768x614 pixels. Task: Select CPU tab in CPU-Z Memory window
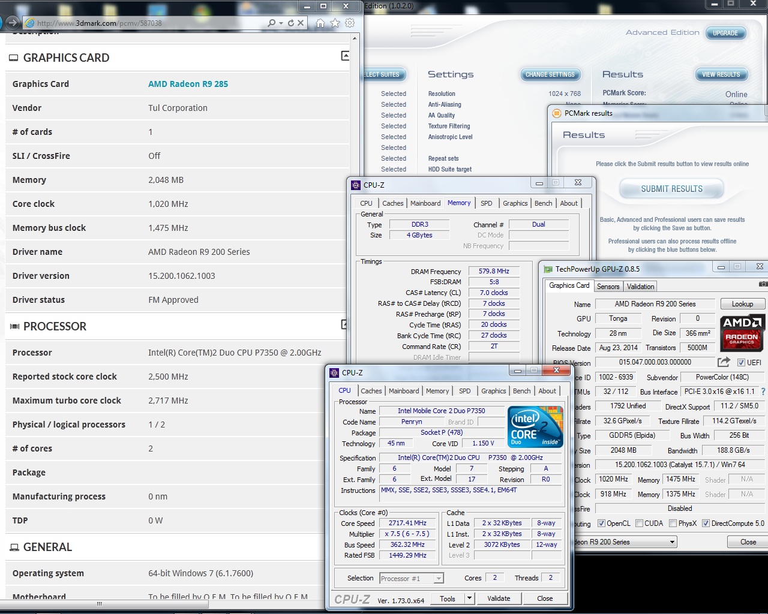click(367, 203)
